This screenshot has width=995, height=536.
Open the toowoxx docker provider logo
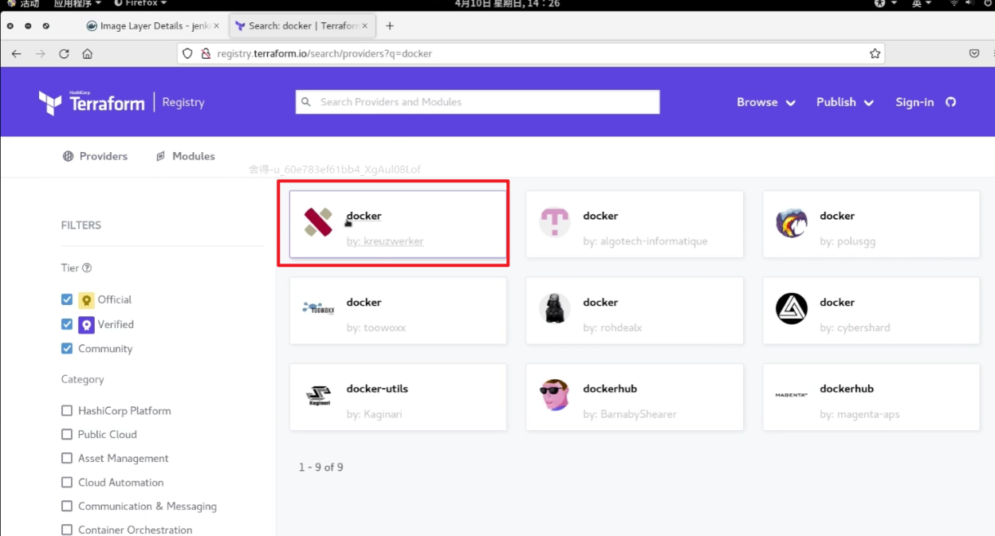click(x=318, y=308)
